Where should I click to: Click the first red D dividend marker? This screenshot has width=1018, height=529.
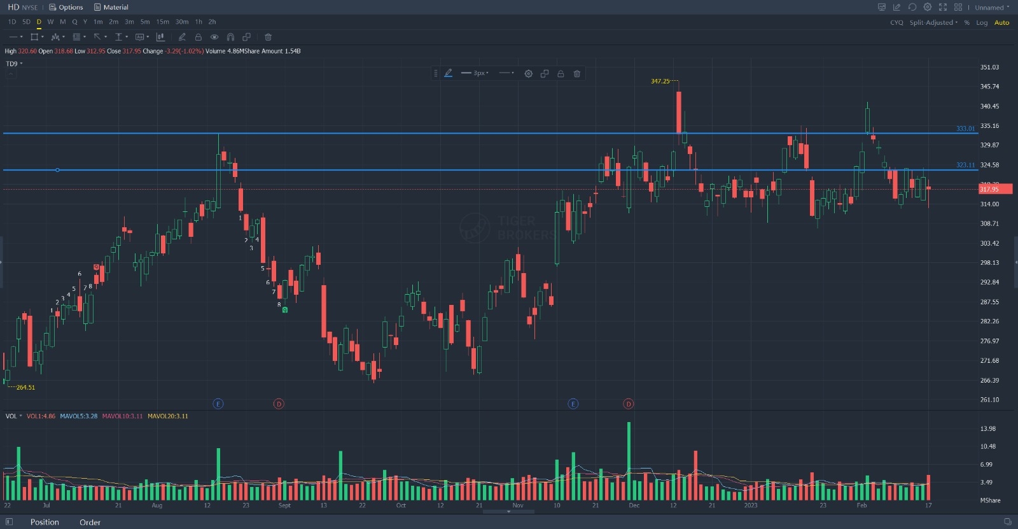pos(279,404)
